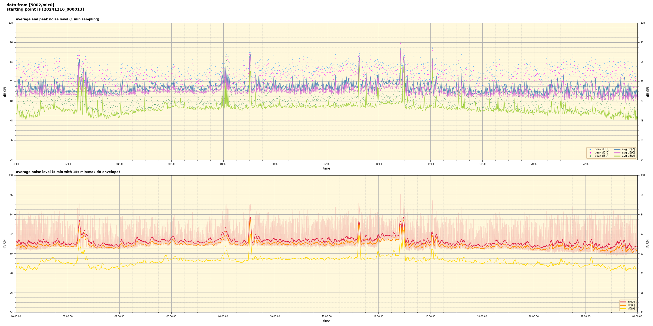The height and width of the screenshot is (326, 653).
Task: Click the magenta peak dB(C) legend marker
Action: 590,153
